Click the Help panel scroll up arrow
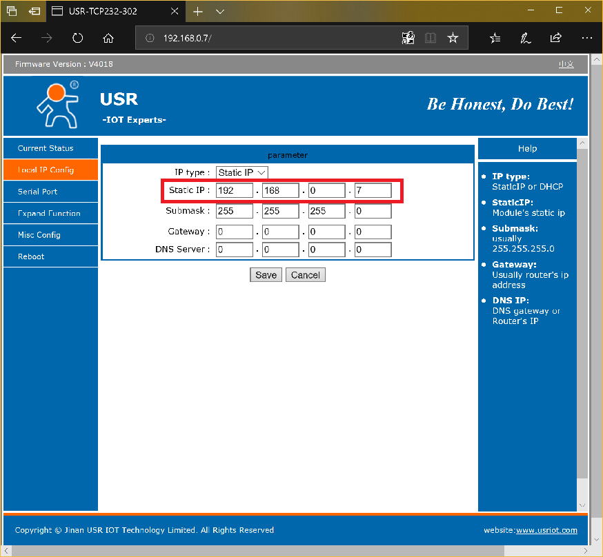Viewport: 603px width, 557px height. coord(582,143)
